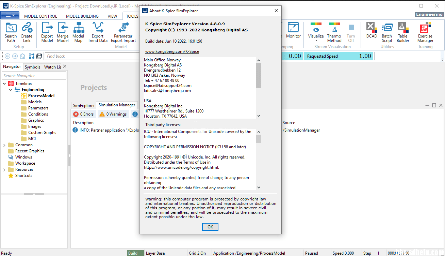Image resolution: width=445 pixels, height=256 pixels.
Task: Launch the DCAD utility
Action: pos(372,30)
